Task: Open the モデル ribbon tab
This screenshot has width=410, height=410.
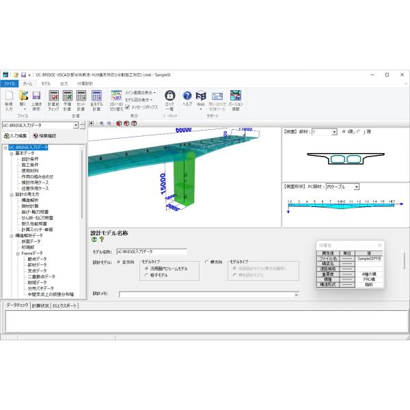Action: click(46, 83)
